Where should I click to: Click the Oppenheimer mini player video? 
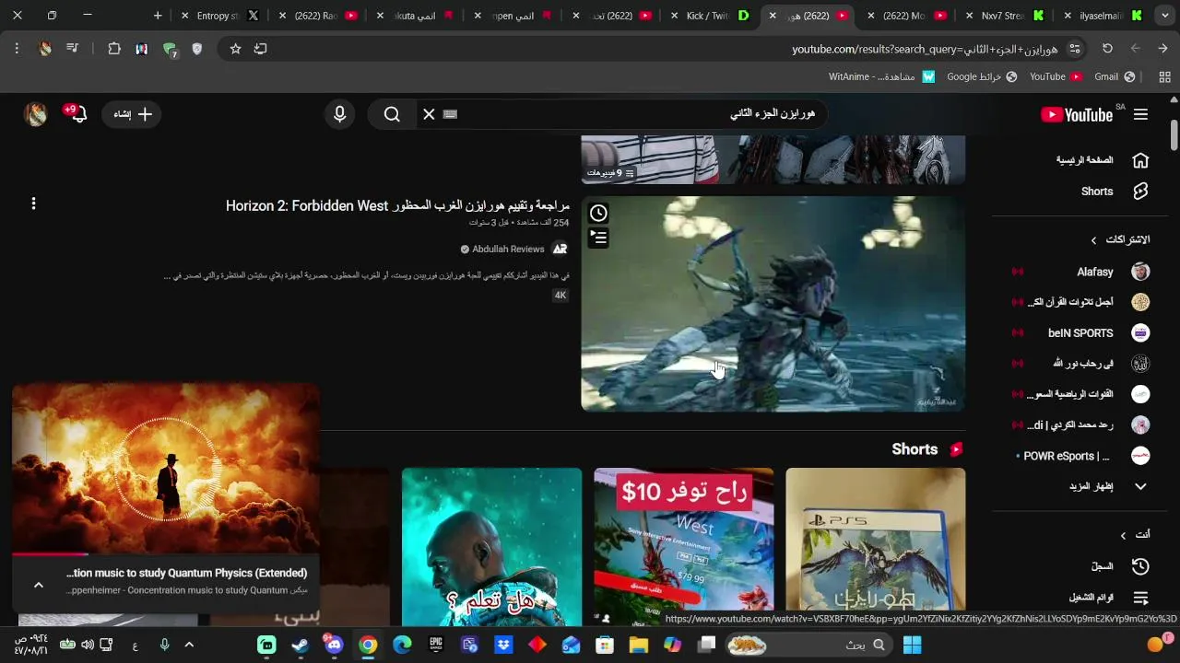click(x=166, y=469)
